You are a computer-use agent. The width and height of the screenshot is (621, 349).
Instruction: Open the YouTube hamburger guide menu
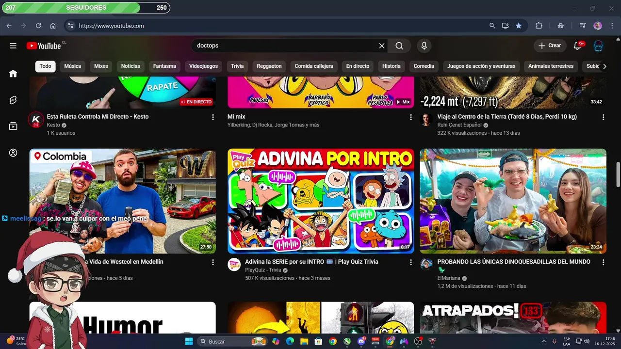pos(13,46)
